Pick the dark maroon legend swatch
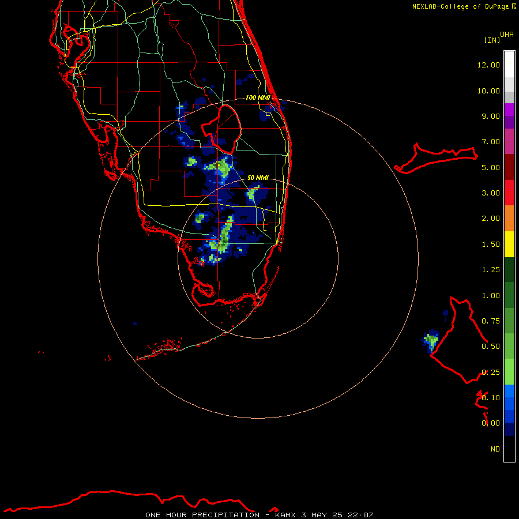Image resolution: width=519 pixels, height=519 pixels. coord(509,167)
